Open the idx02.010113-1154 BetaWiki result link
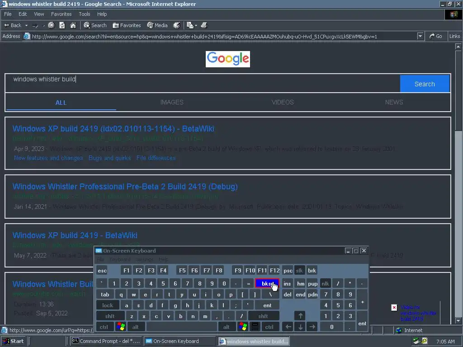The width and height of the screenshot is (463, 347). 113,129
